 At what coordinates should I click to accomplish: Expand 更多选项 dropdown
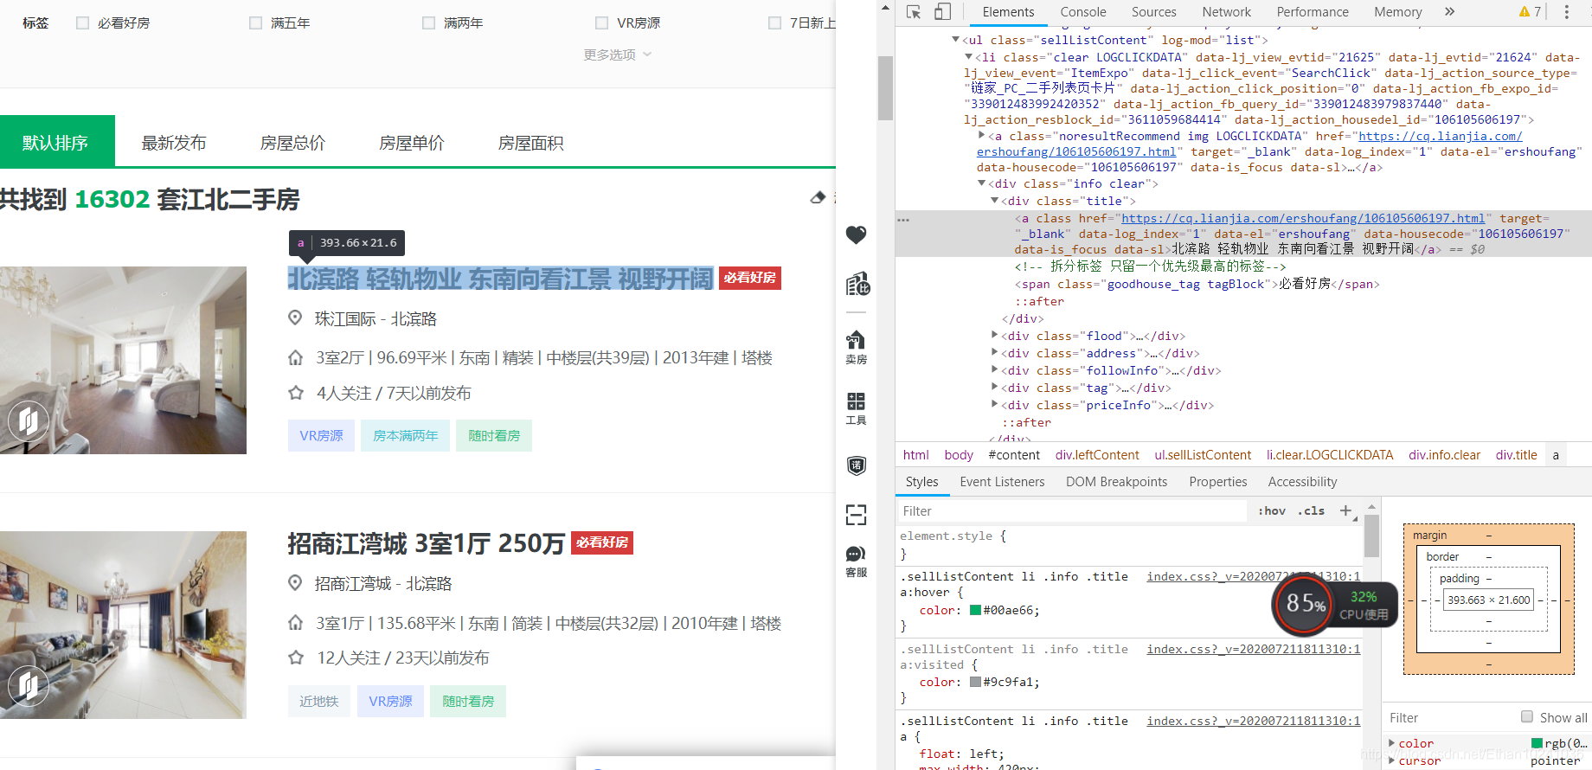(617, 55)
